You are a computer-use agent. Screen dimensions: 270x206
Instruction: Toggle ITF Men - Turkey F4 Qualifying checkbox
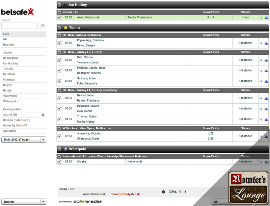pyautogui.click(x=59, y=90)
